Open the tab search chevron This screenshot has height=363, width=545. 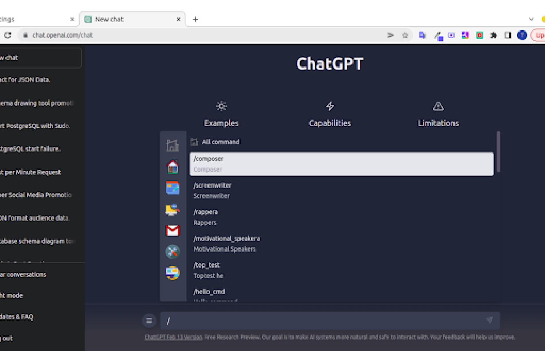point(531,19)
